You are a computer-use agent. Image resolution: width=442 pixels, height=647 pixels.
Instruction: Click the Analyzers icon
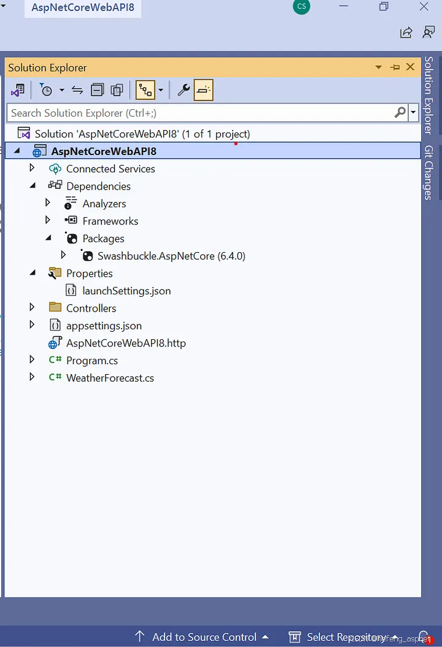coord(71,203)
